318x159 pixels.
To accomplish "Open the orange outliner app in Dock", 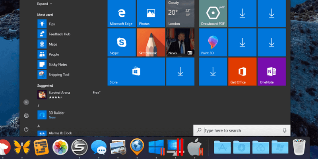I will 41,147.
